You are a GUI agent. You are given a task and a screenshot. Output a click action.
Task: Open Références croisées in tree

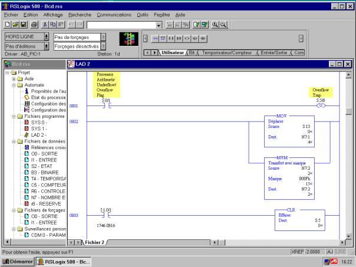coord(45,147)
